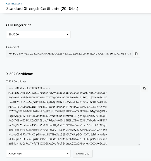Copy the fingerprint to clipboard
This screenshot has height=161, width=151.
pyautogui.click(x=136, y=54)
